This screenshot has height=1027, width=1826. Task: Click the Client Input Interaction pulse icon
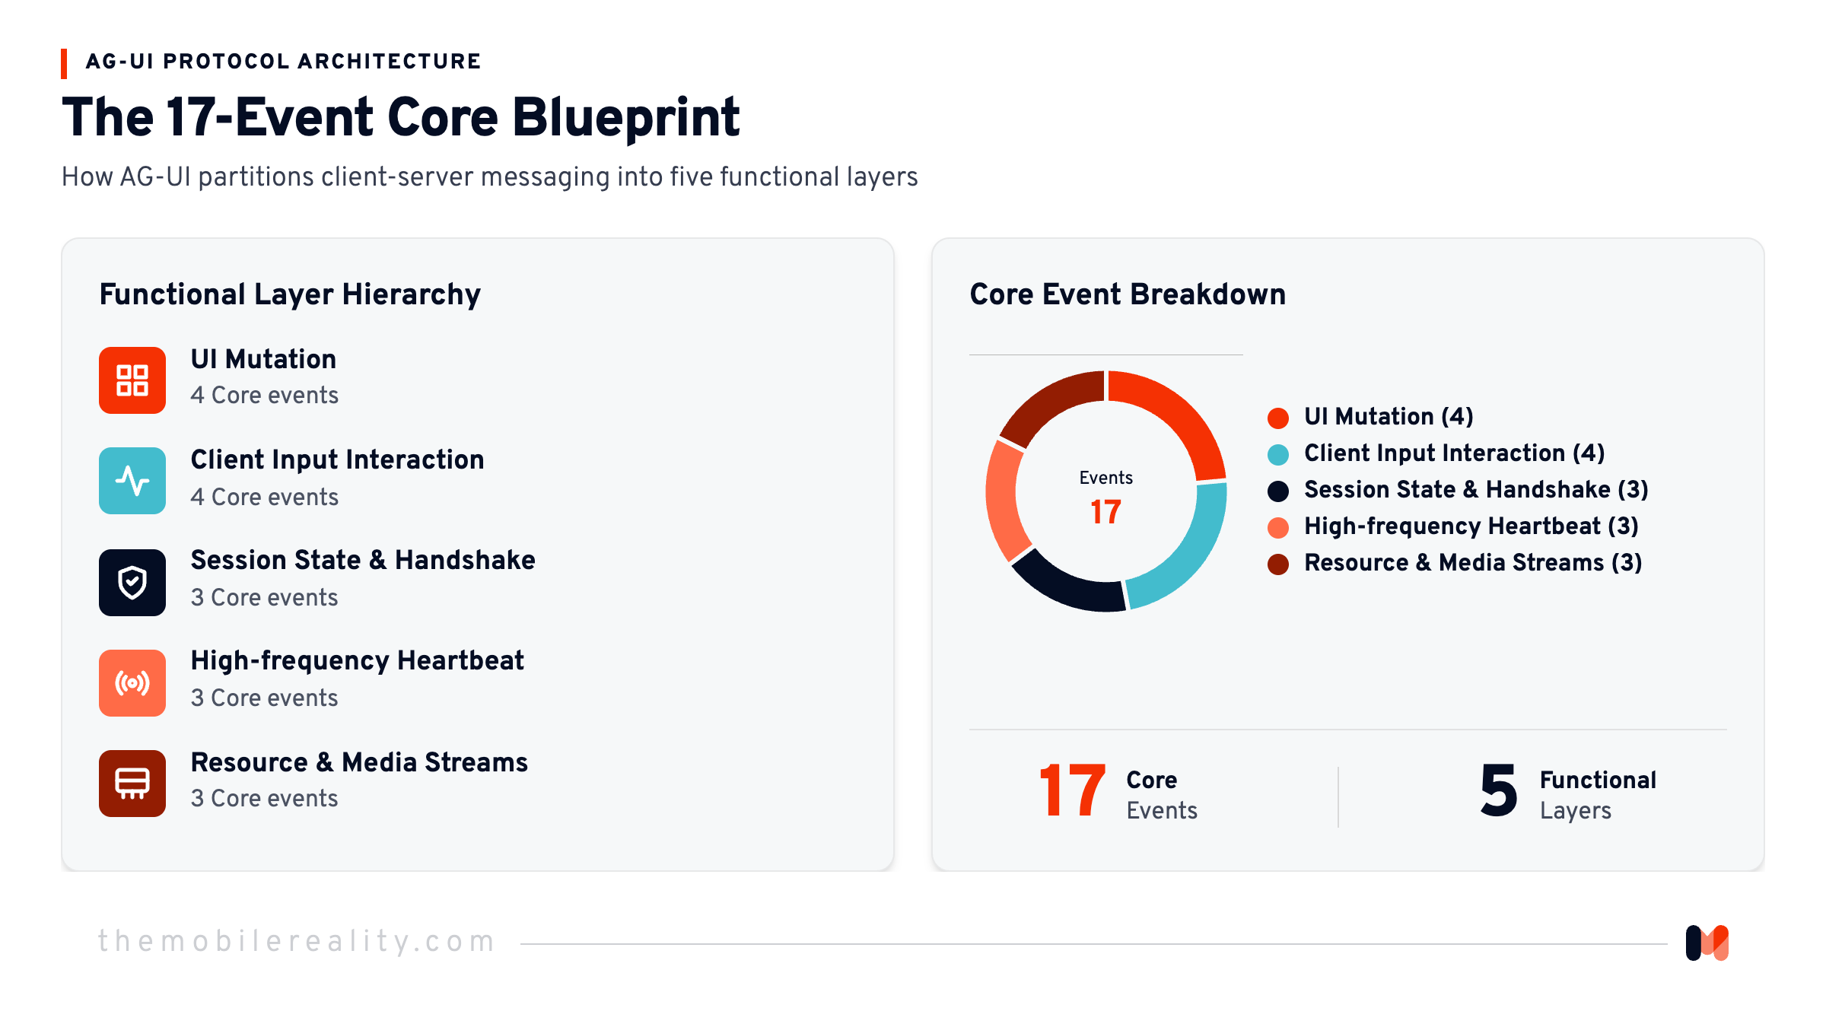pyautogui.click(x=132, y=481)
